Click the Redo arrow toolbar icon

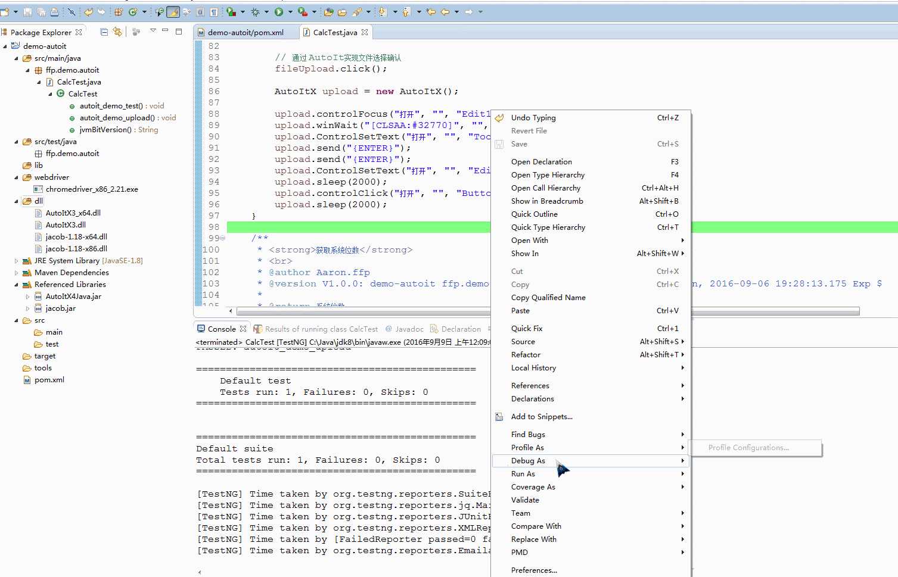101,12
